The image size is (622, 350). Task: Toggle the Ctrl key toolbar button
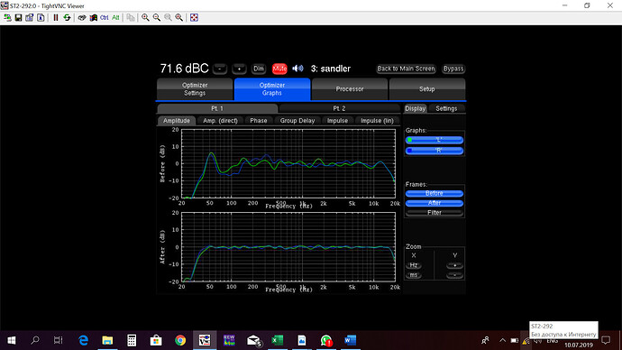pyautogui.click(x=105, y=17)
